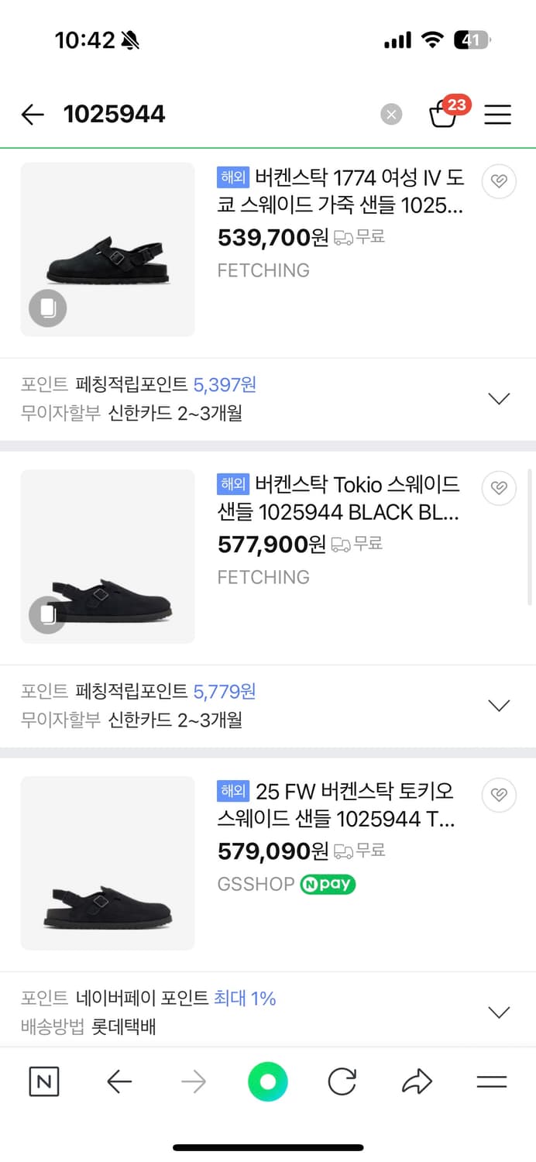This screenshot has height=1162, width=536.
Task: Save the first Birkenstock listing with heart icon
Action: (499, 181)
